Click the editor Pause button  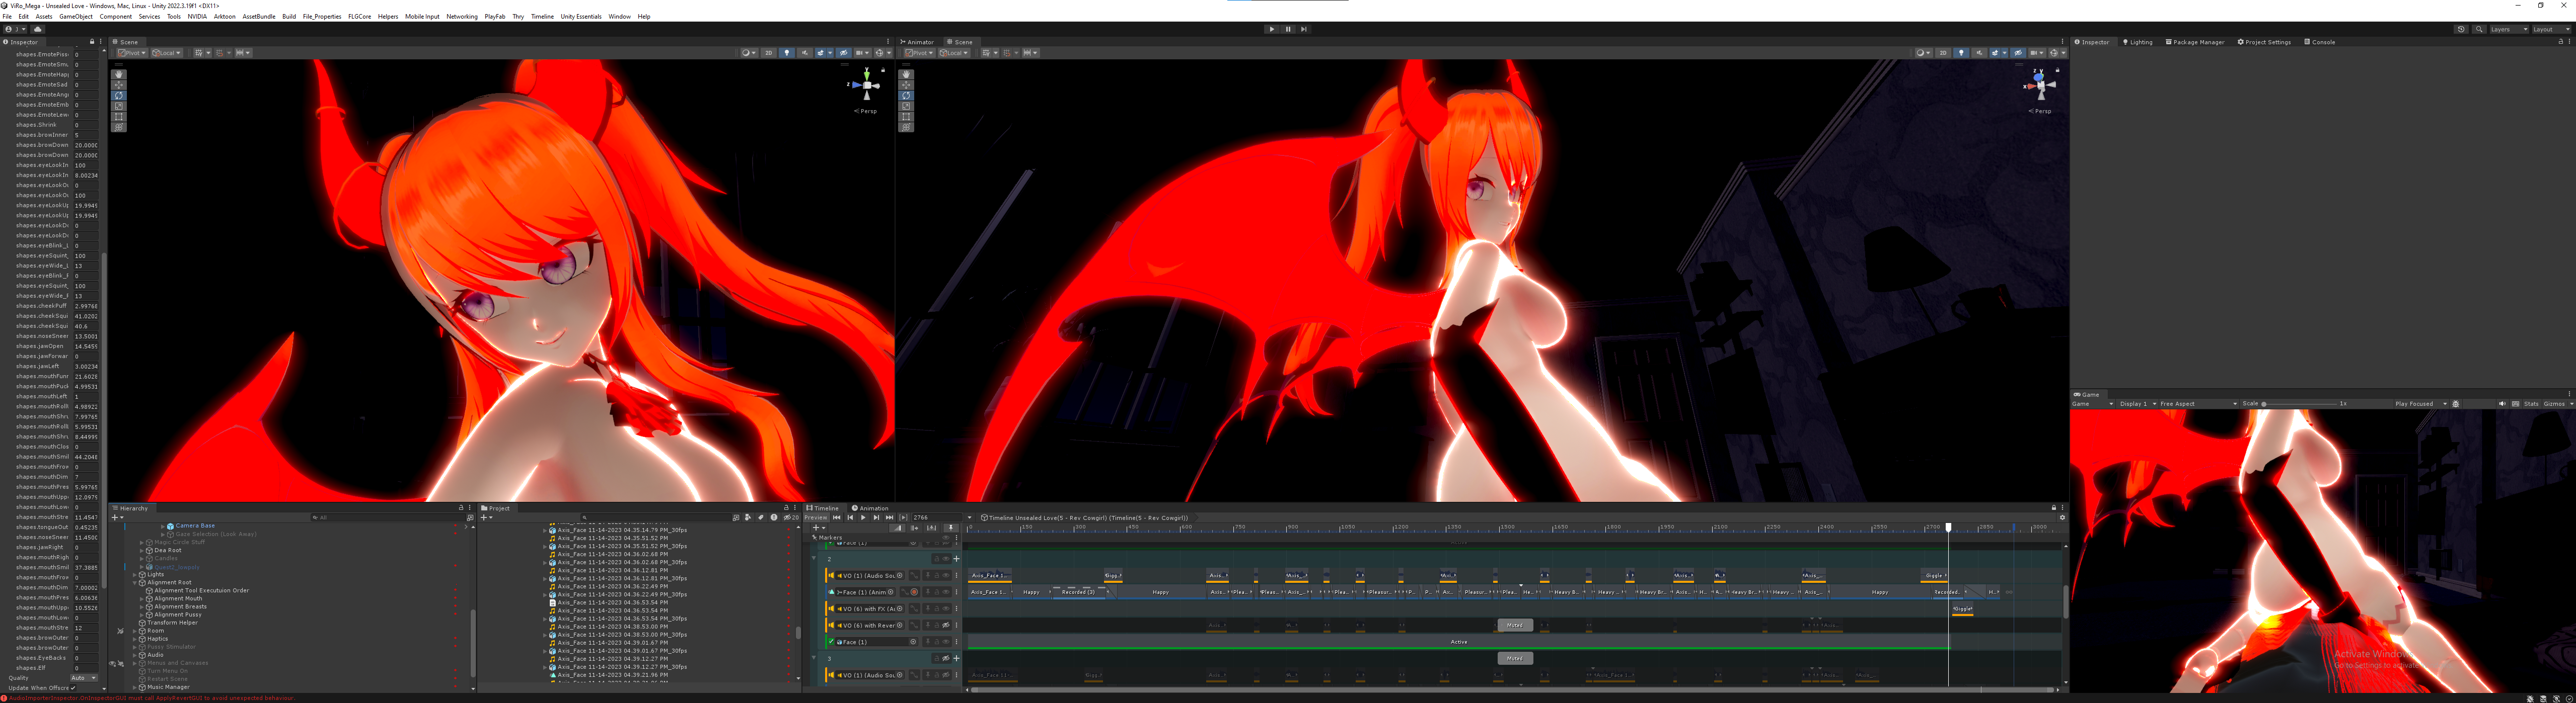[x=1288, y=29]
